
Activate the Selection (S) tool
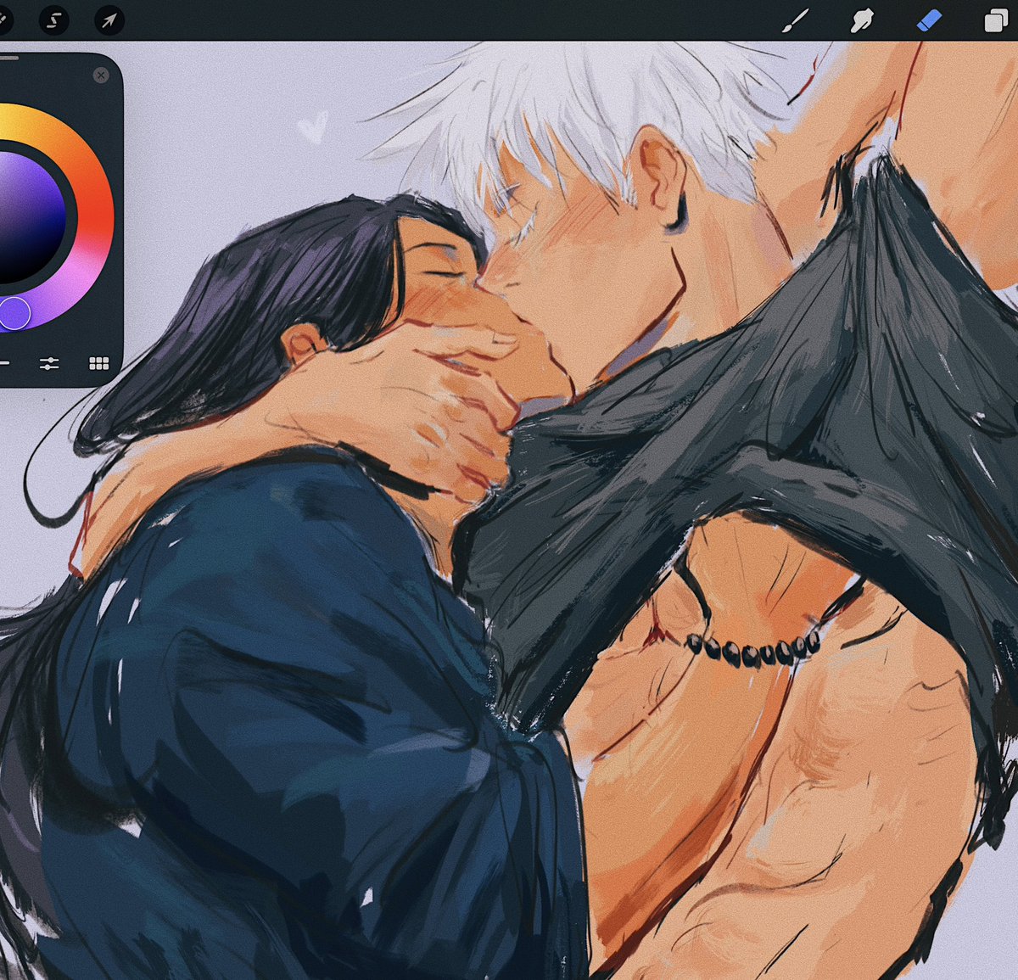tap(54, 20)
